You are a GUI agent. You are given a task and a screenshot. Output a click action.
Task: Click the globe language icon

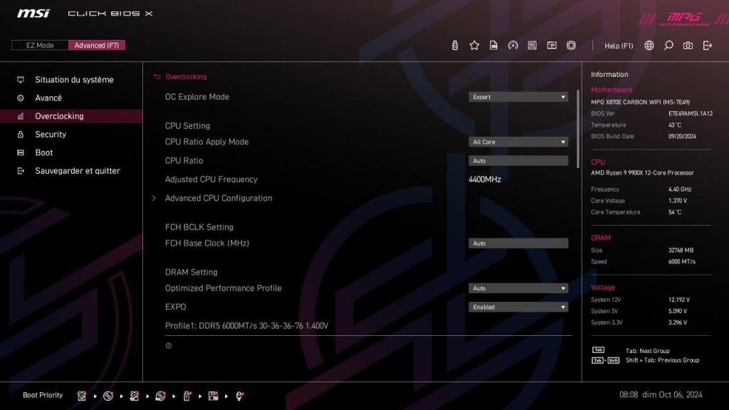point(648,45)
